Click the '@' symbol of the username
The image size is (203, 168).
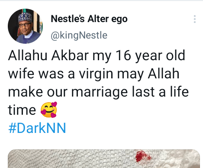pos(55,36)
